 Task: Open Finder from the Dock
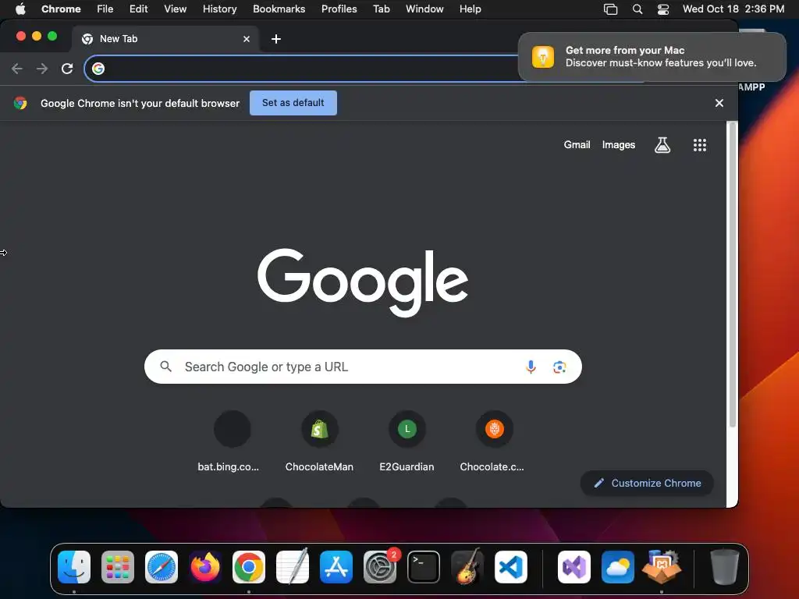74,567
